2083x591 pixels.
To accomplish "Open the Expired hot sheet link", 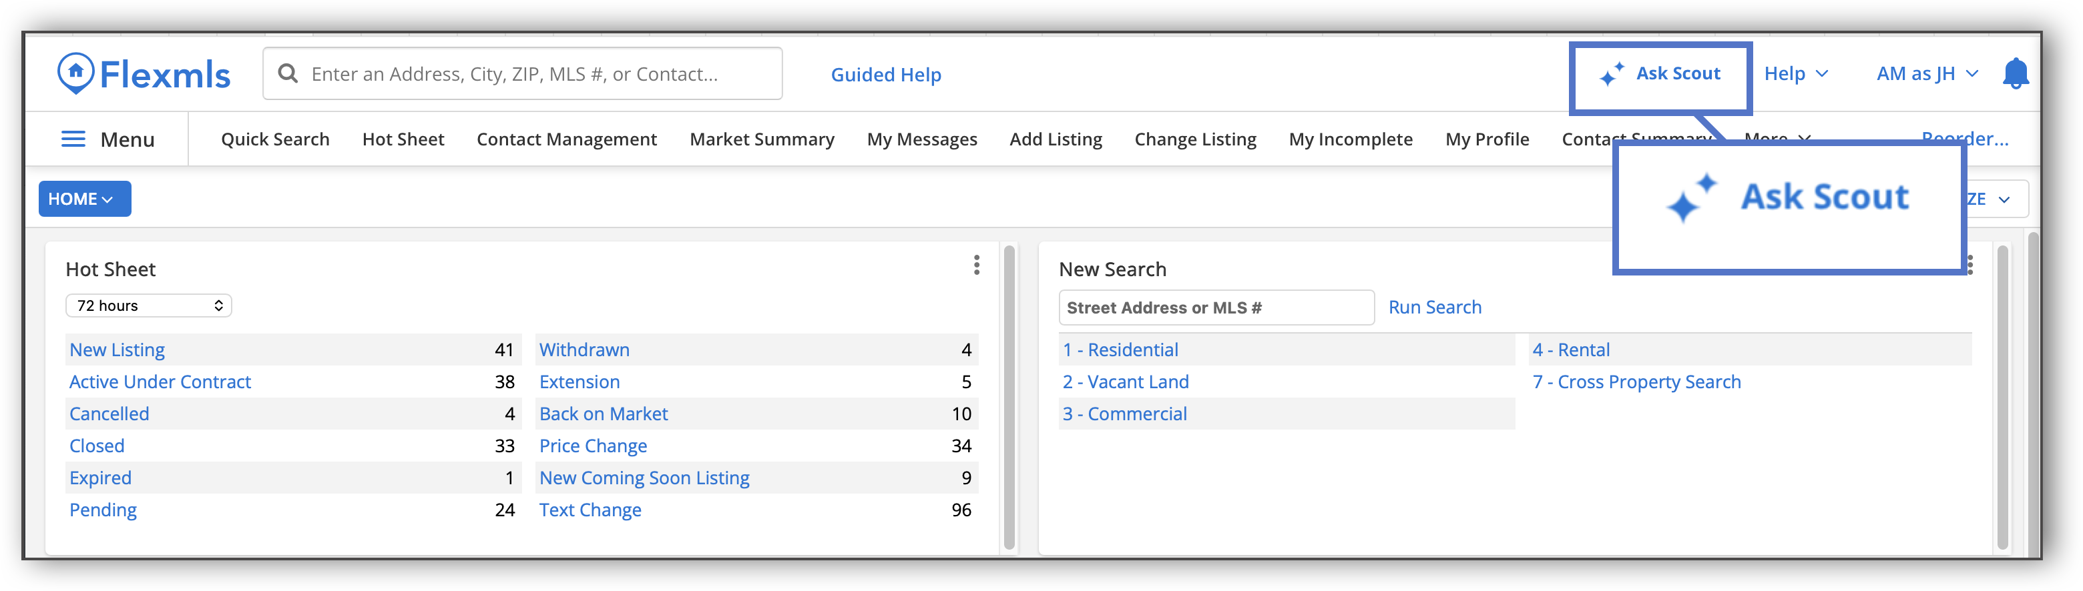I will (x=100, y=478).
